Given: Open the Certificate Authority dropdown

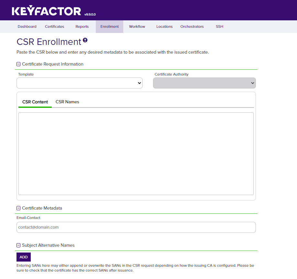Looking at the screenshot, I should (x=204, y=83).
